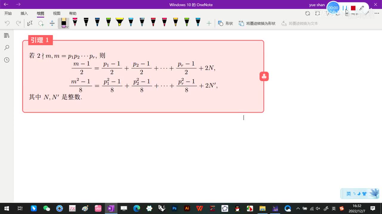Pick the orange-yellow pen
This screenshot has width=382, height=214.
175,22
